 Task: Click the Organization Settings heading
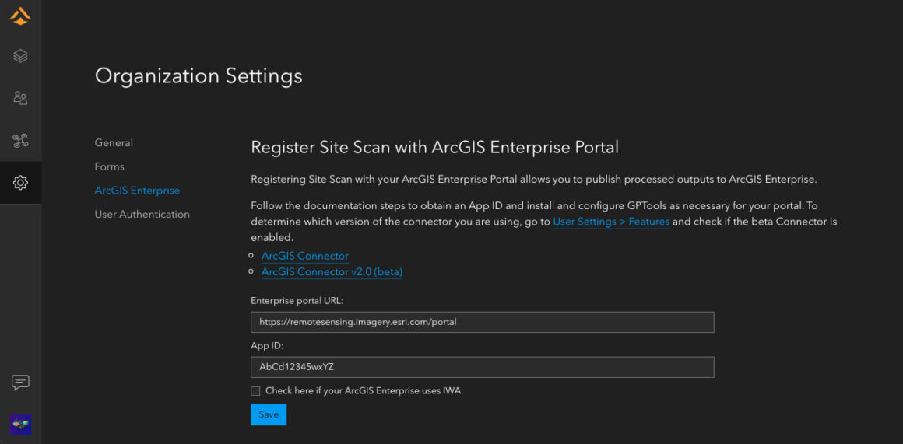pyautogui.click(x=199, y=76)
